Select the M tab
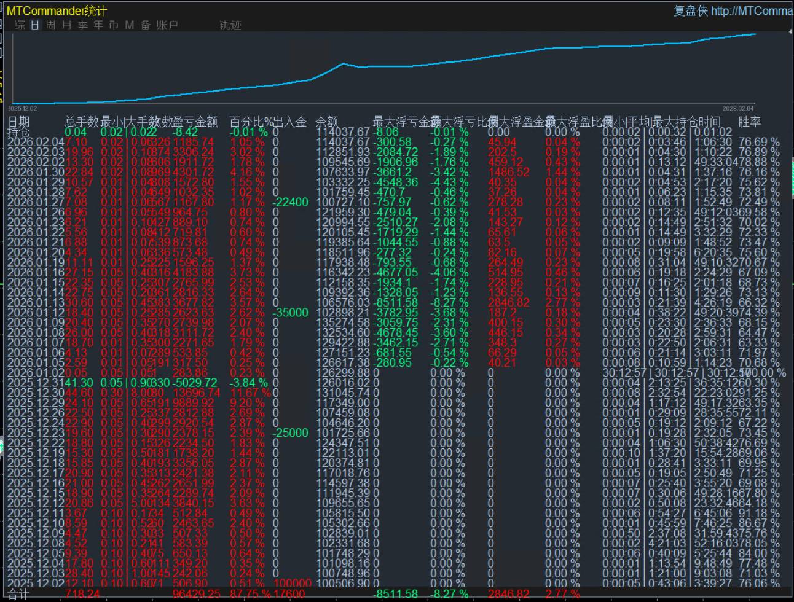 tap(129, 25)
